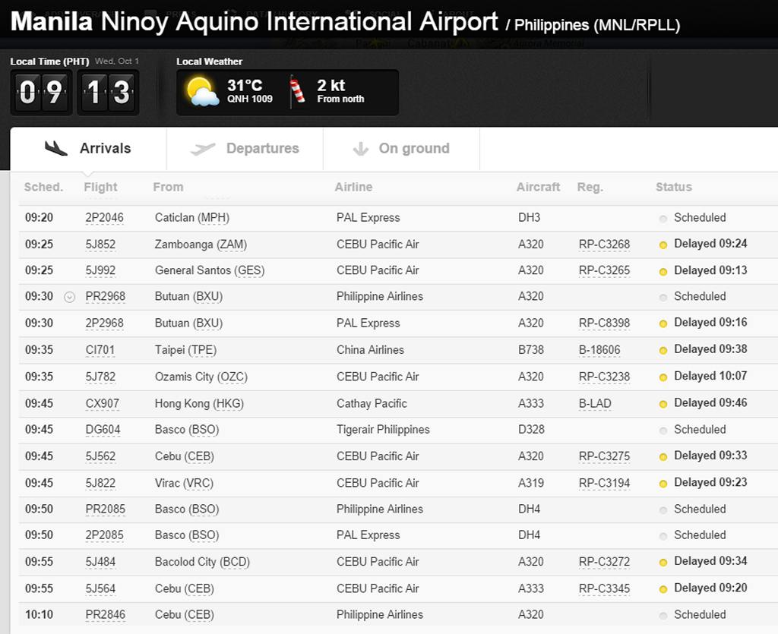
Task: Click yellow status dot for flight CX907
Action: [x=663, y=404]
